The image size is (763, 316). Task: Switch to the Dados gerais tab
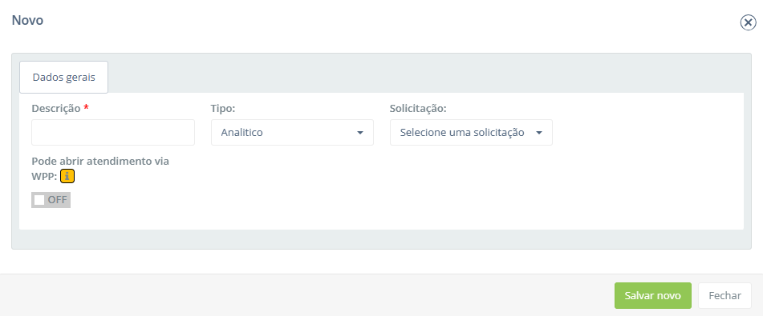point(63,77)
